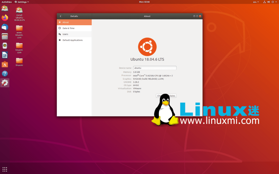Click the people icon beside Users
This screenshot has height=174, width=279.
click(x=60, y=34)
